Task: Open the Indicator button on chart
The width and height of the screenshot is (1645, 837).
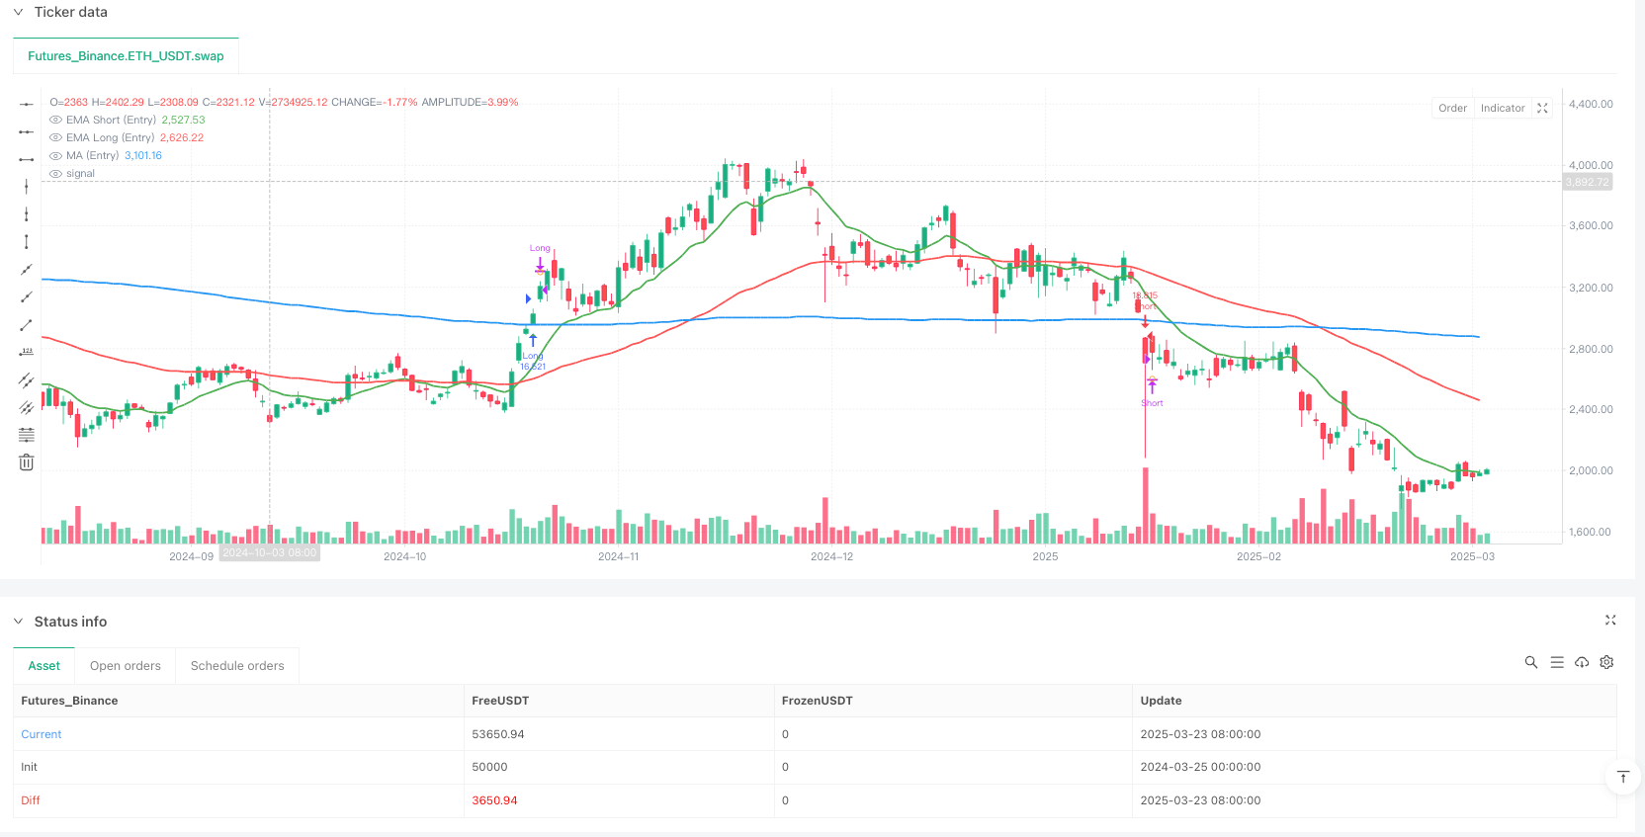Action: 1502,109
